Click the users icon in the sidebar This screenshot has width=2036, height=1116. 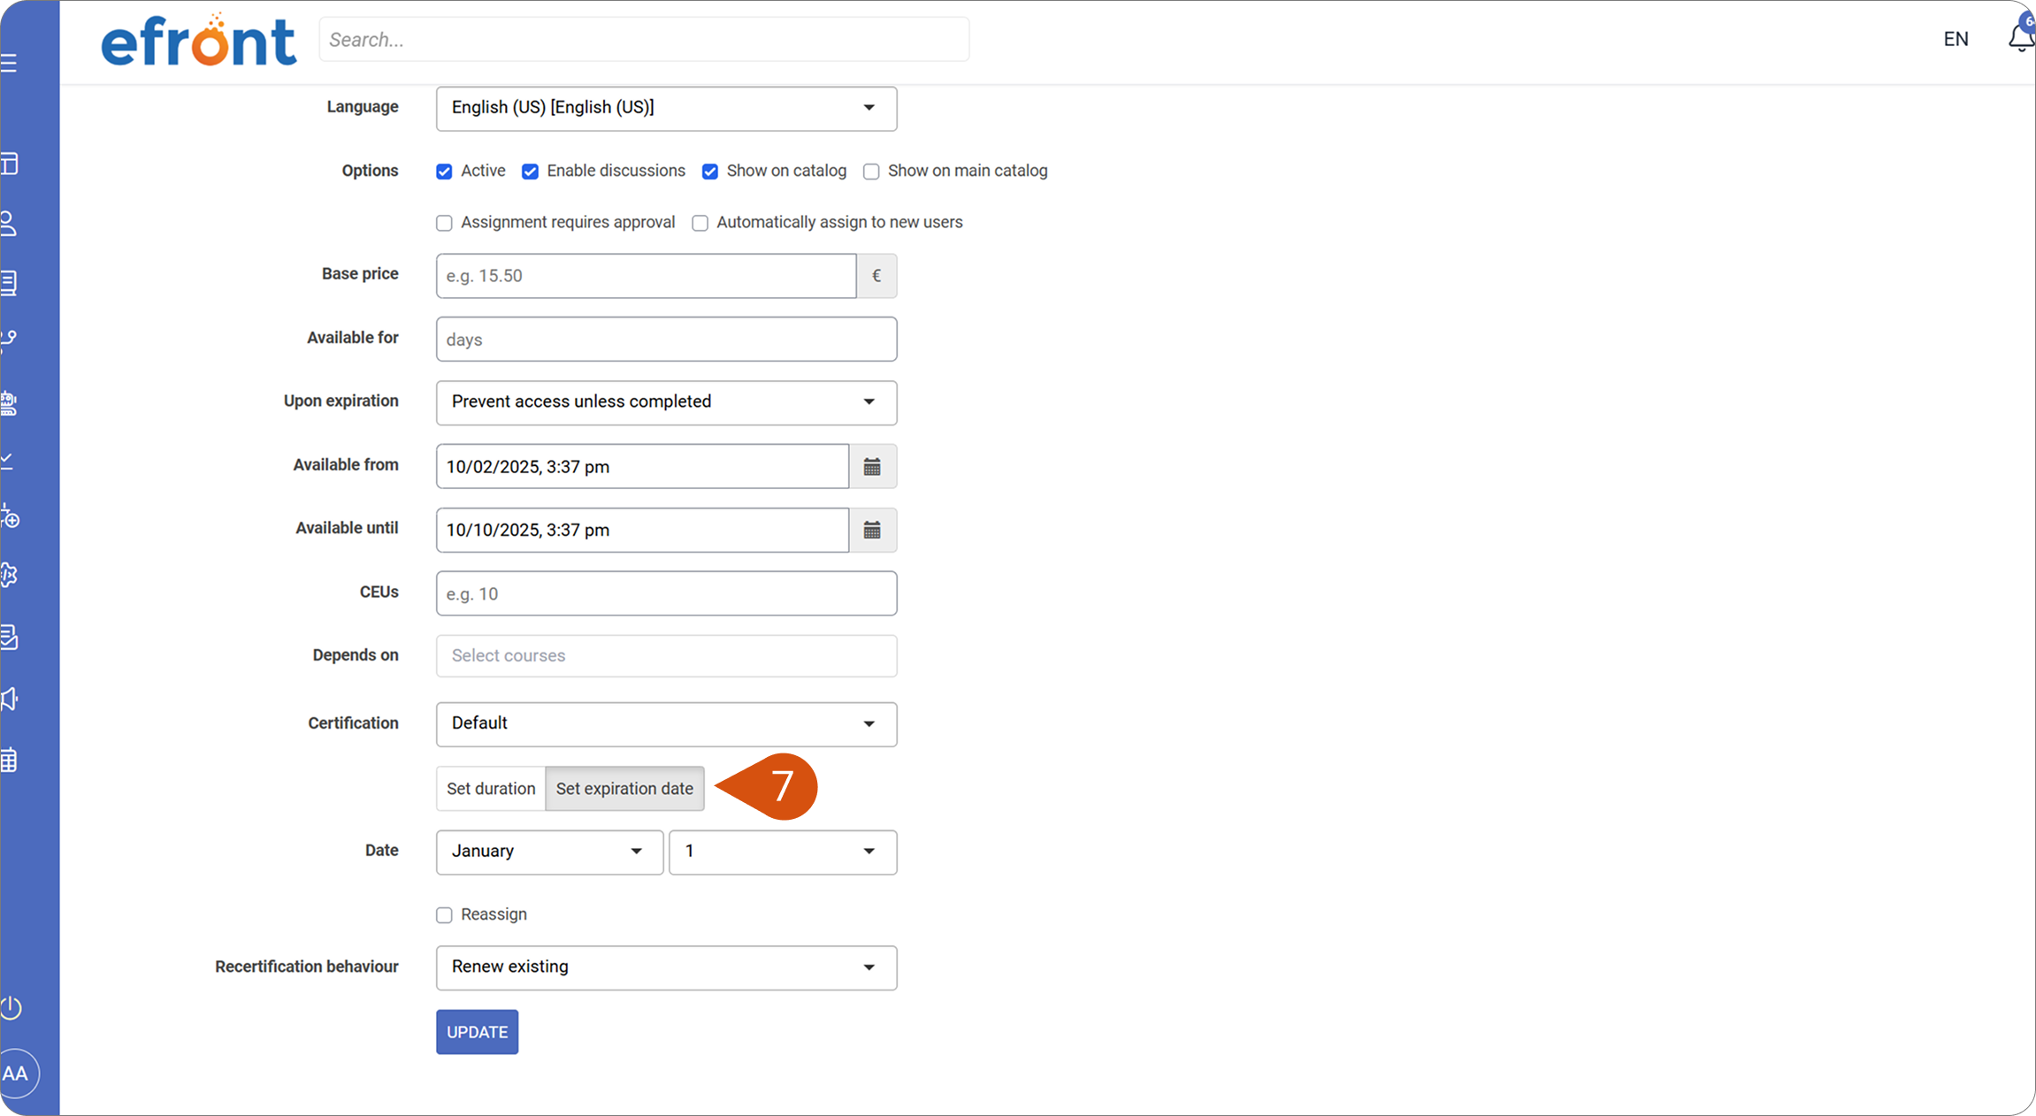pos(9,223)
